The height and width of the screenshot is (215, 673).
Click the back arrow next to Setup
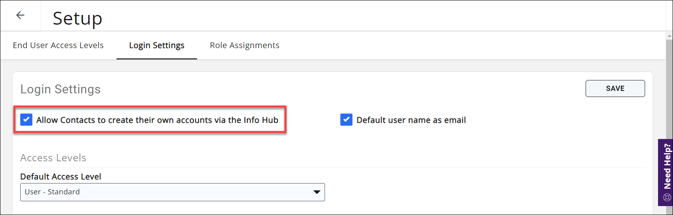click(x=20, y=15)
